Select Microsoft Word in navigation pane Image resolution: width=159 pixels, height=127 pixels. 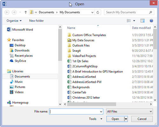20,30
